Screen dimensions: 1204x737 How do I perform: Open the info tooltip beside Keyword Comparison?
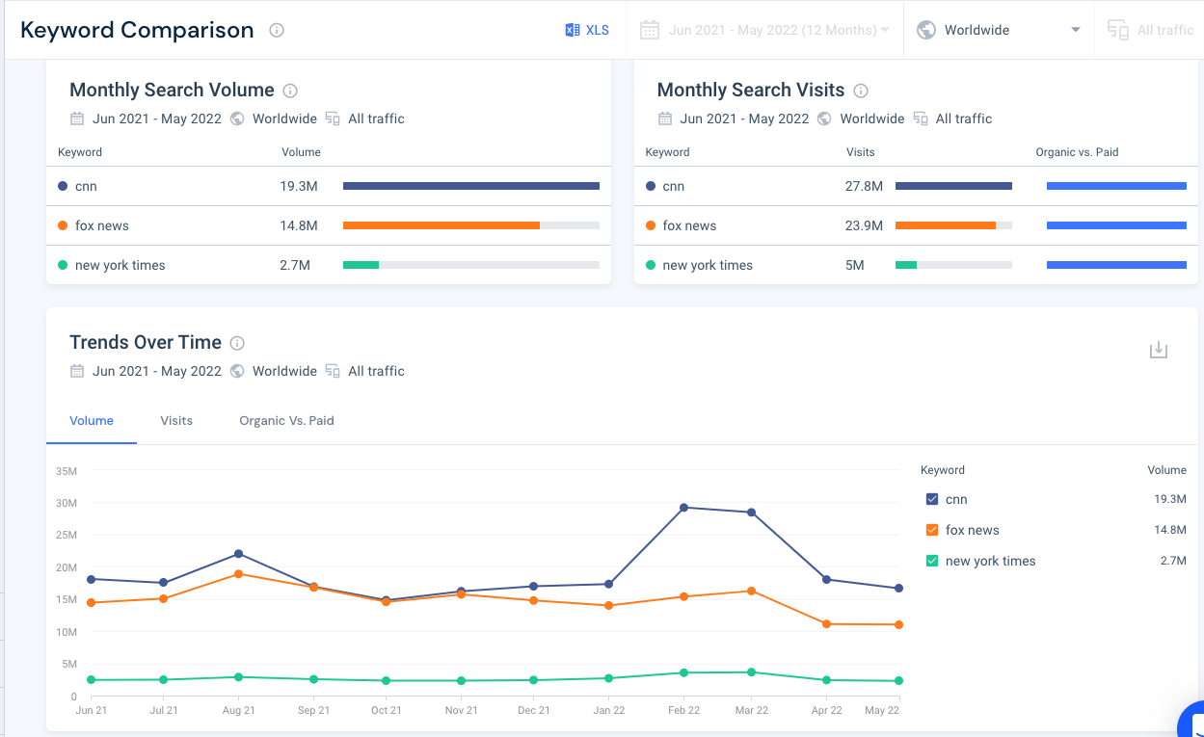276,30
